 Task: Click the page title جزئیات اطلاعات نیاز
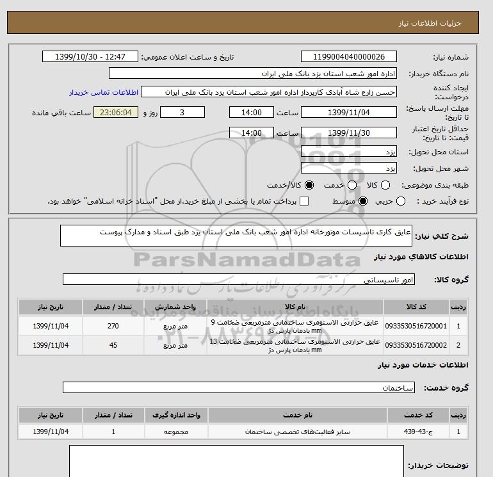pyautogui.click(x=430, y=23)
